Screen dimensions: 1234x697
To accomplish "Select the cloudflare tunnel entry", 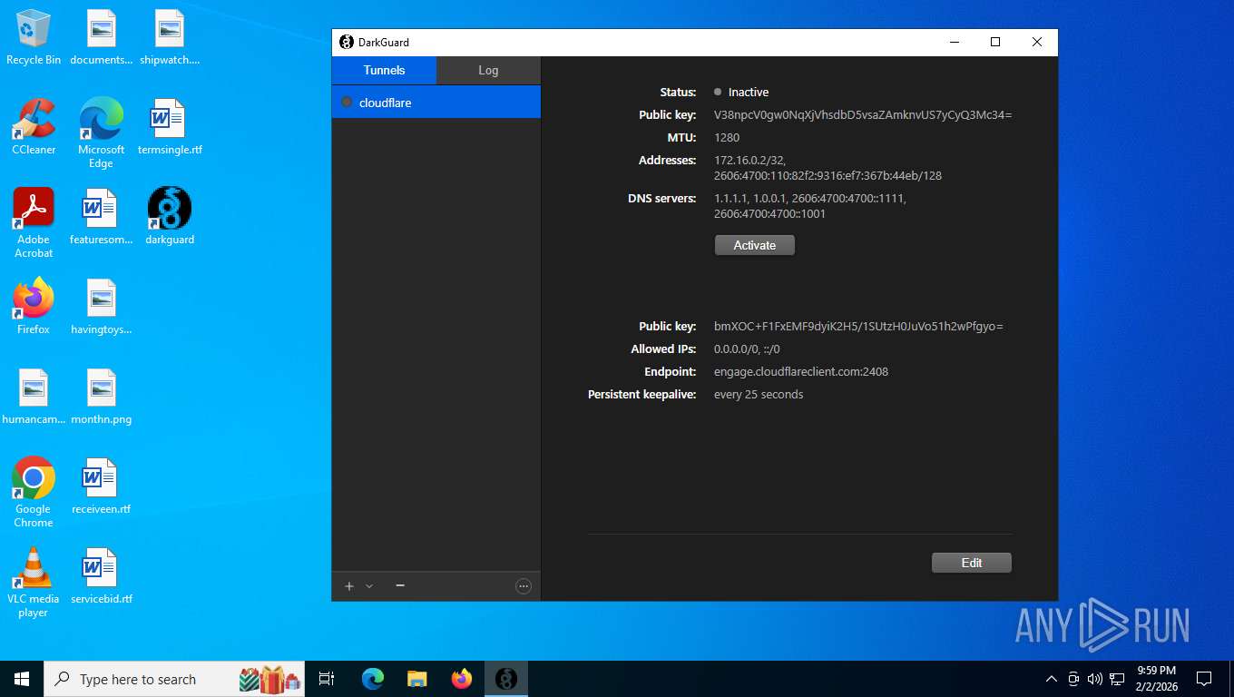I will click(436, 103).
